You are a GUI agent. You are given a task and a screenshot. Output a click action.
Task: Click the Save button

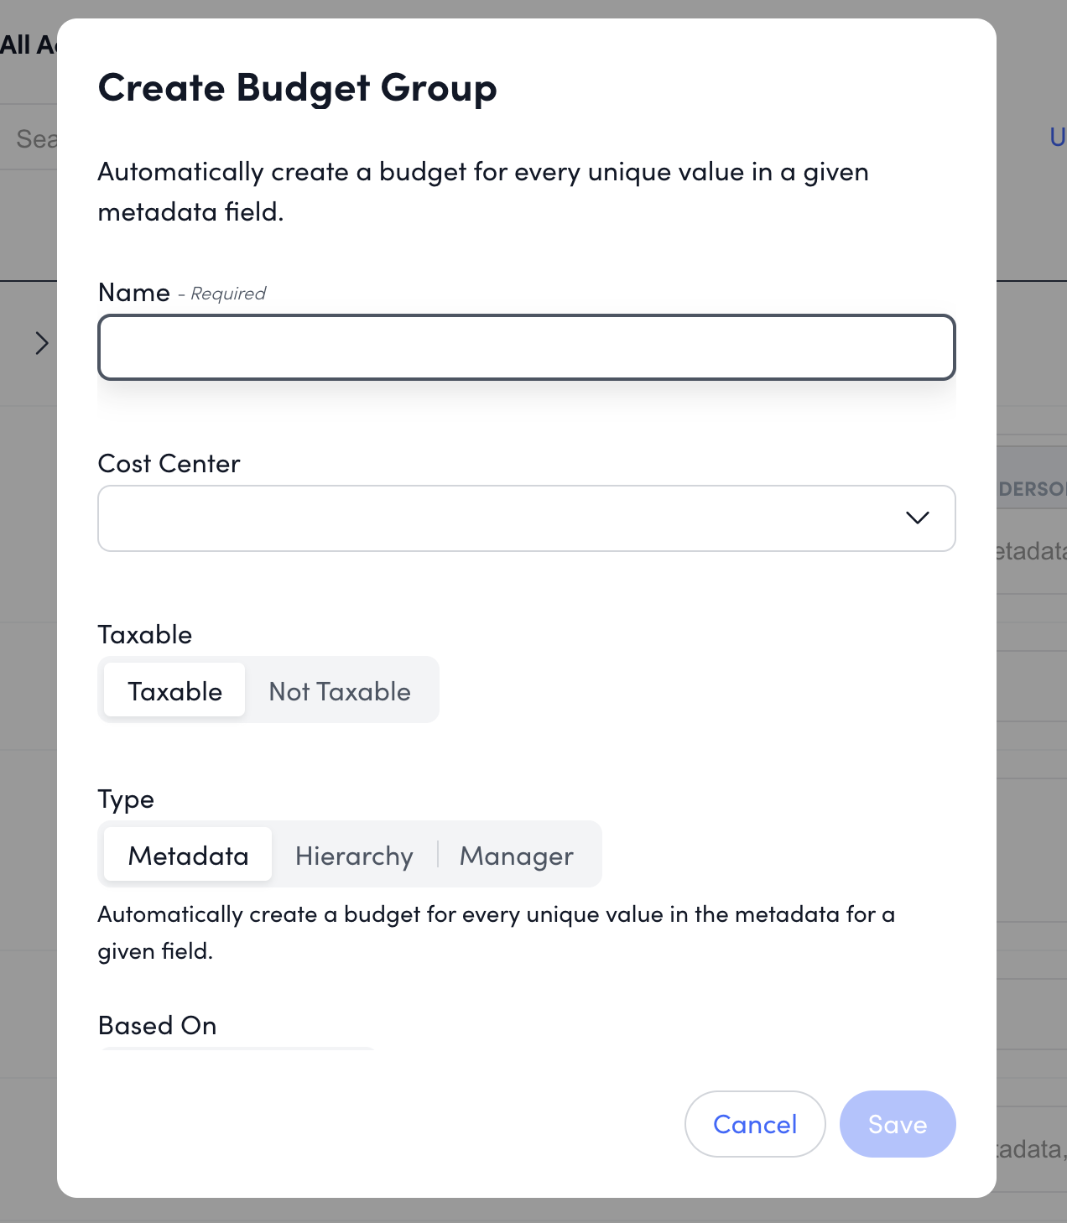coord(897,1123)
